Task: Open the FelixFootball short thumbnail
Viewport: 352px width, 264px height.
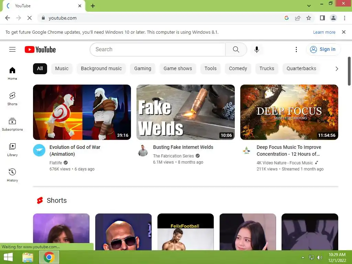Action: 185,232
